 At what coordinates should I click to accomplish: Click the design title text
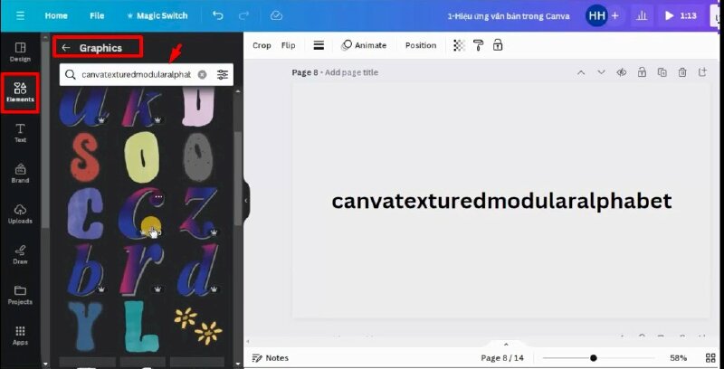(x=509, y=16)
